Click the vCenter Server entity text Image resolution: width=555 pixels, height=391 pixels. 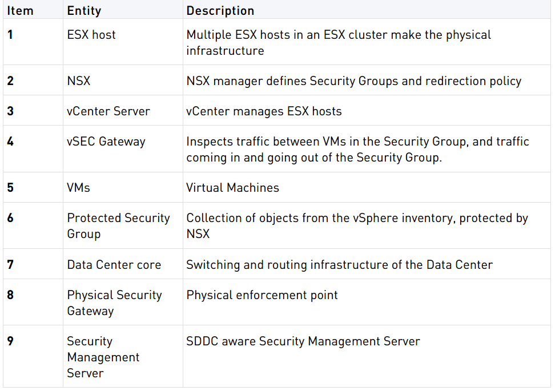click(108, 111)
